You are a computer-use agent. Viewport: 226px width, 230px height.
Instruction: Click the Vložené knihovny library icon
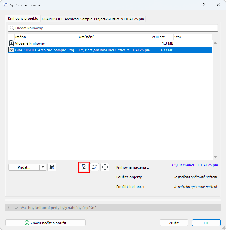[11, 43]
